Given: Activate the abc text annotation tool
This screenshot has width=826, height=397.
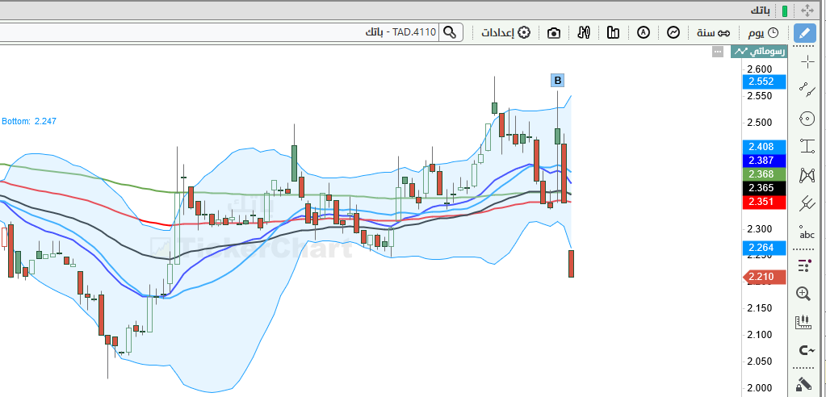Looking at the screenshot, I should coord(807,232).
